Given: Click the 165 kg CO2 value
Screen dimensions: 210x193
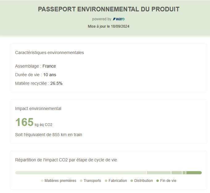Looking at the screenshot, I should point(34,122).
